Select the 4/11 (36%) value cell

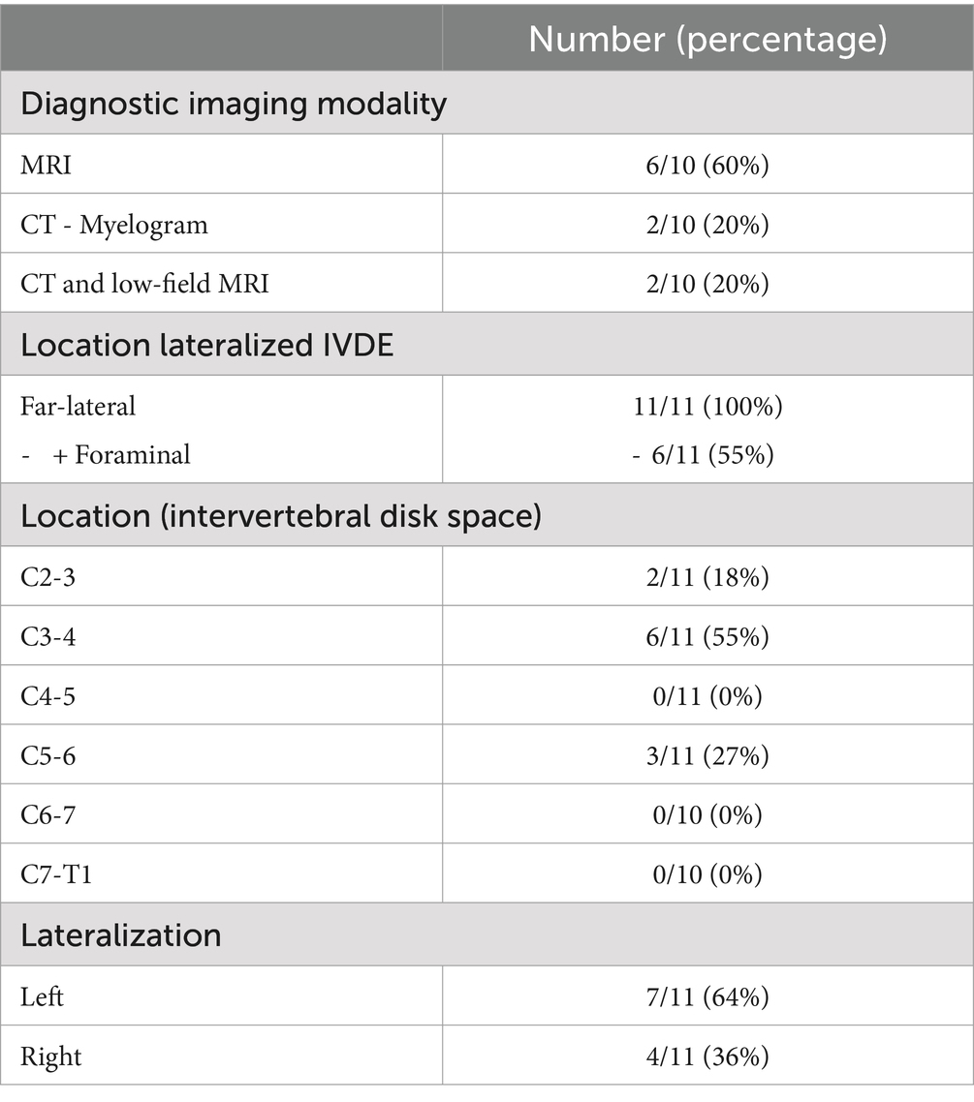[x=707, y=1056]
